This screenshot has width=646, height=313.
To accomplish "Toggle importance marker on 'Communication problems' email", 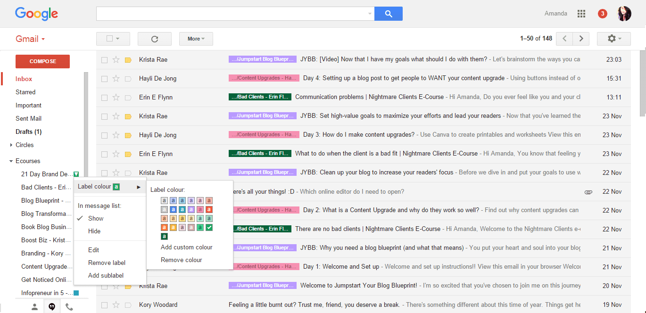I will pos(128,98).
